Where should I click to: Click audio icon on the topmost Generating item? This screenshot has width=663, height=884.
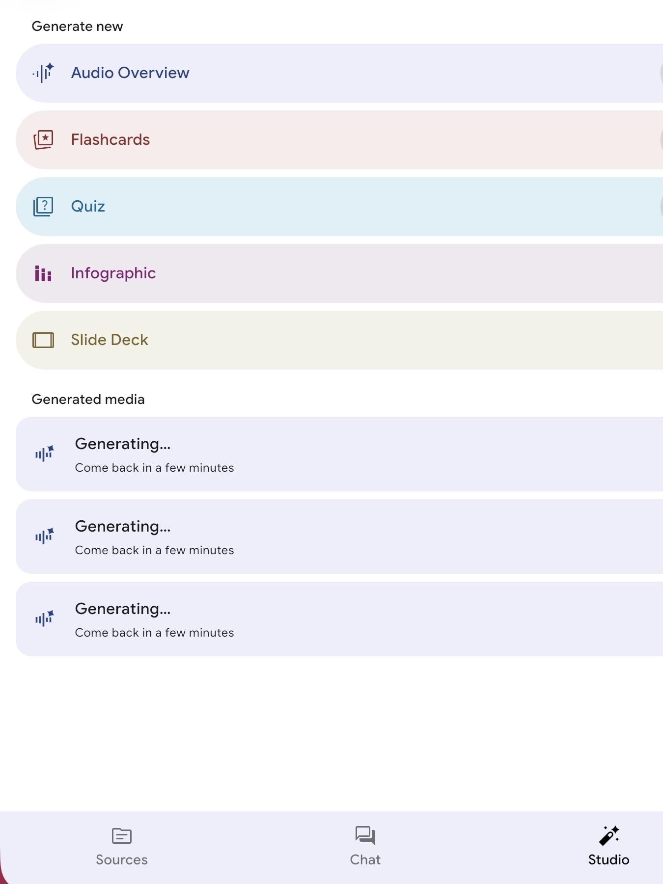[44, 454]
